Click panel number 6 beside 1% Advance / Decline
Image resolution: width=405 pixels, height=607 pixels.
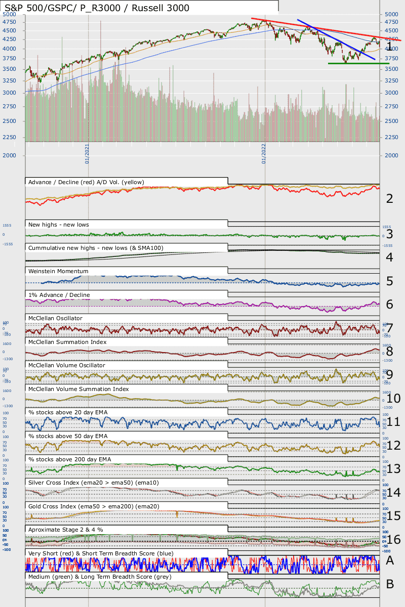(x=389, y=305)
